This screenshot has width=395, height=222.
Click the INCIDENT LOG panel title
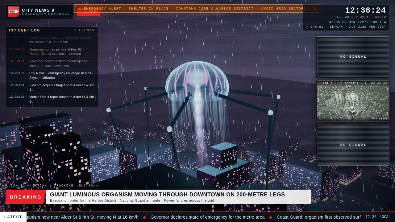click(x=25, y=31)
